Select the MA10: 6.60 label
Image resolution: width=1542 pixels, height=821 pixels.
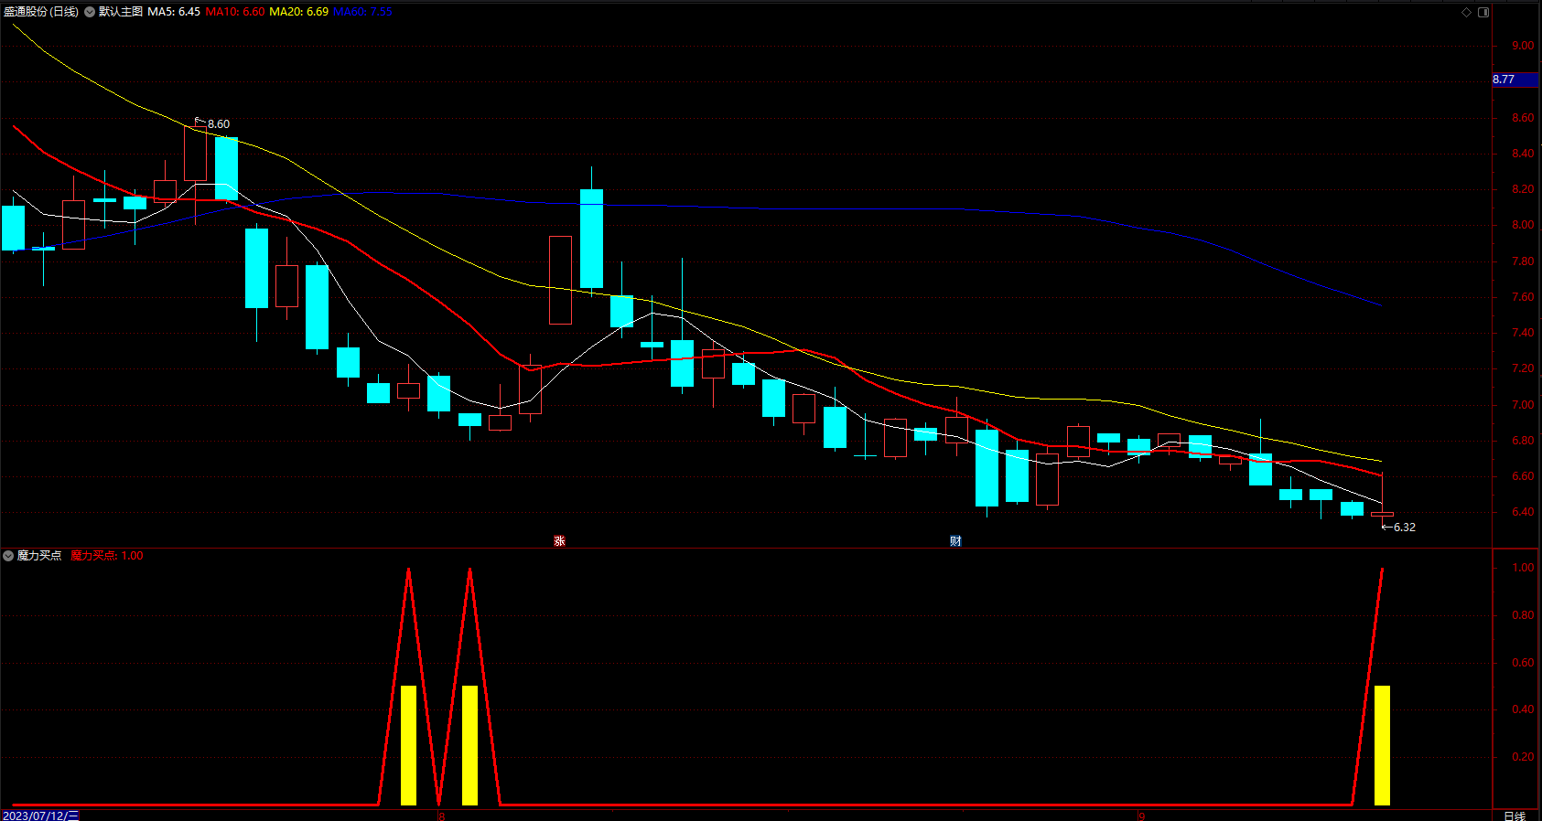coord(235,12)
